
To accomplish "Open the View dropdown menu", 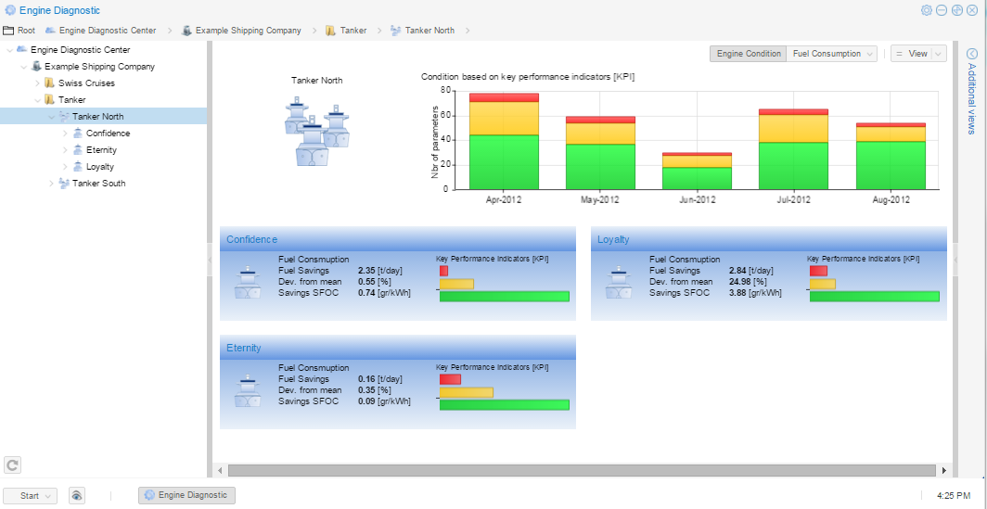I will point(918,54).
